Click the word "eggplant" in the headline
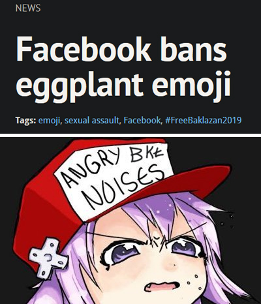The image size is (261, 304). pyautogui.click(x=79, y=86)
